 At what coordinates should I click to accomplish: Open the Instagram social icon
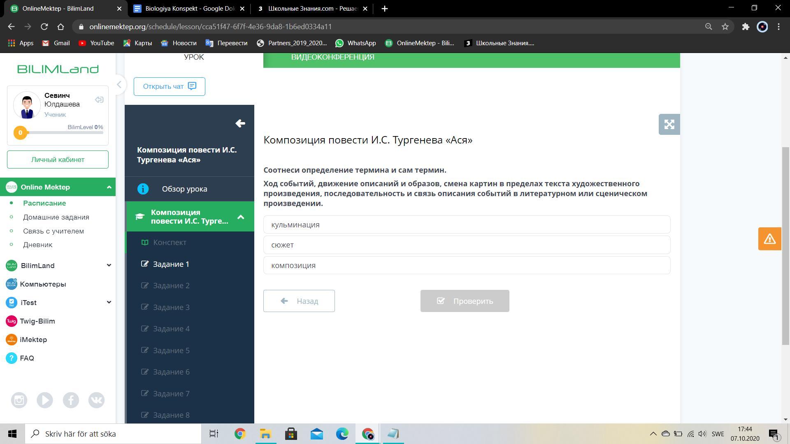[x=19, y=400]
